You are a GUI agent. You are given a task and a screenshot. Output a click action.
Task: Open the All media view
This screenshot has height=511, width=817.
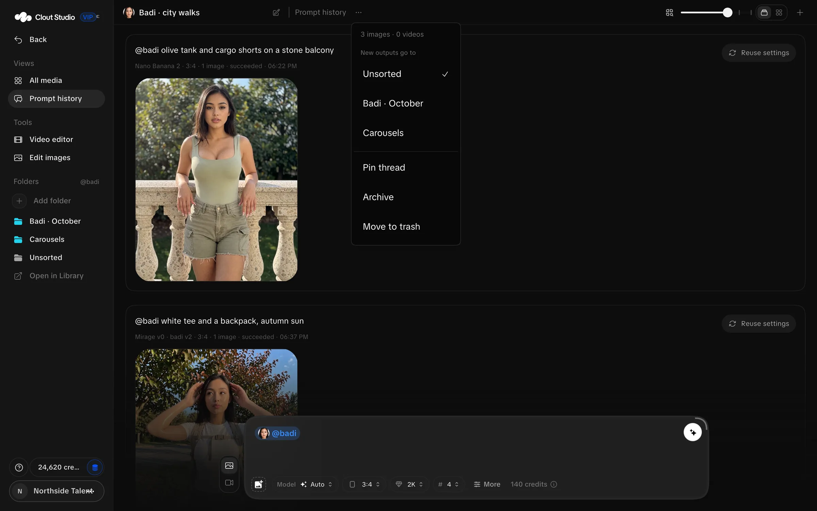click(x=57, y=80)
